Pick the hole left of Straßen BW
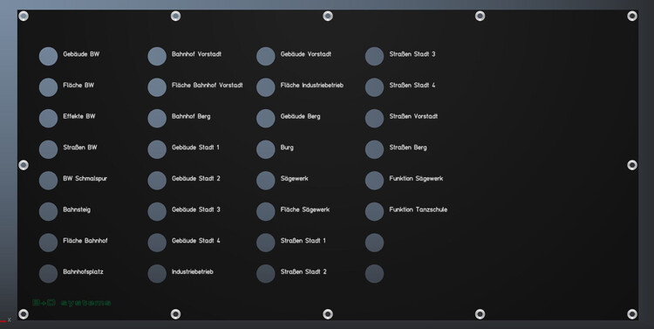Screen dimensions: 654x329 [x=48, y=149]
